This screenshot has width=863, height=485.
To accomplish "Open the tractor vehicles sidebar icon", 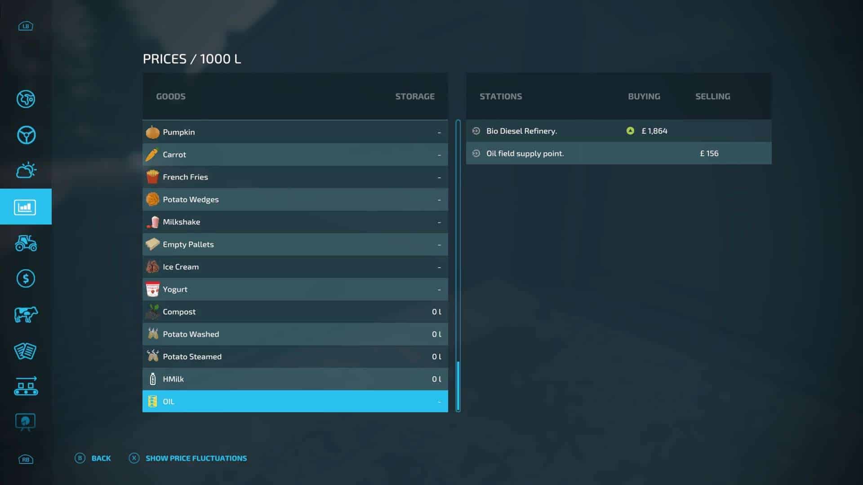I will pos(26,243).
